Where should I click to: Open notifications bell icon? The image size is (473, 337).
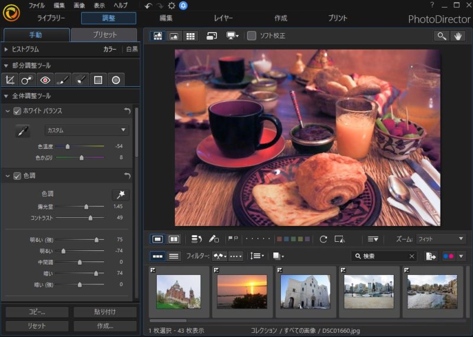(x=183, y=6)
